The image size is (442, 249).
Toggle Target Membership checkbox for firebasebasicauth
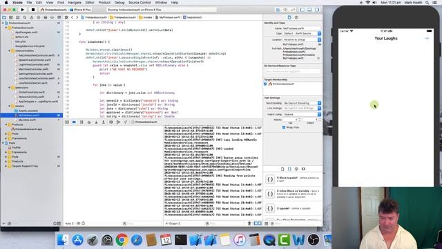(x=265, y=84)
